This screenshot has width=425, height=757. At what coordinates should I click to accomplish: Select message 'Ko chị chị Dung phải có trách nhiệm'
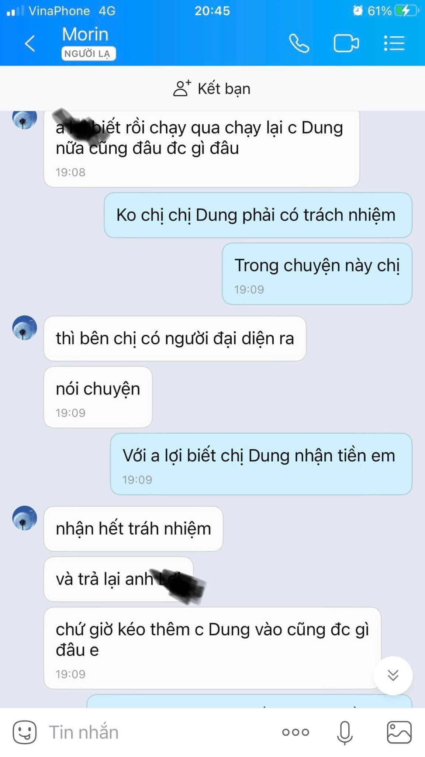pyautogui.click(x=258, y=215)
